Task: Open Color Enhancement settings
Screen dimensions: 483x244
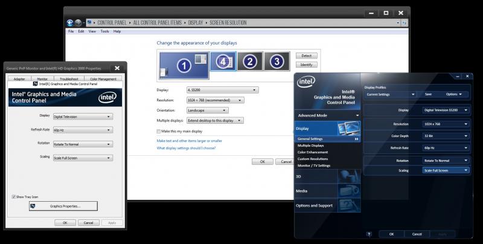Action: [x=313, y=152]
